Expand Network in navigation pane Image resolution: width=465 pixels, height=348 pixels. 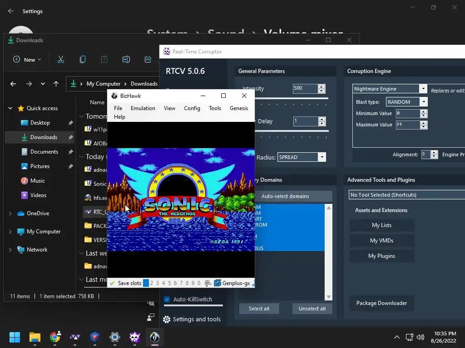[10, 250]
